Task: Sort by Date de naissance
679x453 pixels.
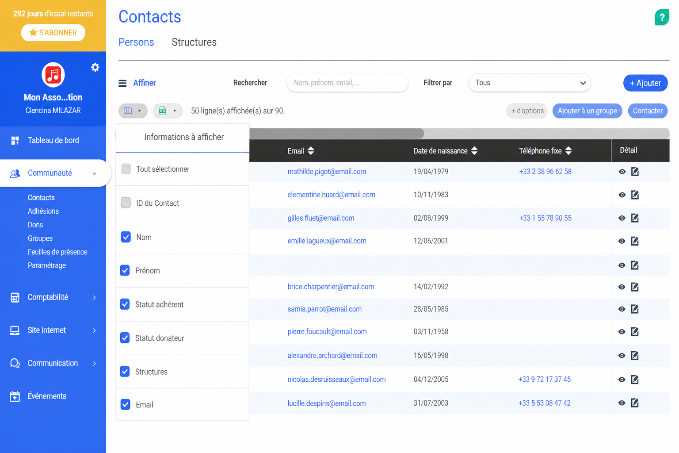Action: tap(474, 151)
